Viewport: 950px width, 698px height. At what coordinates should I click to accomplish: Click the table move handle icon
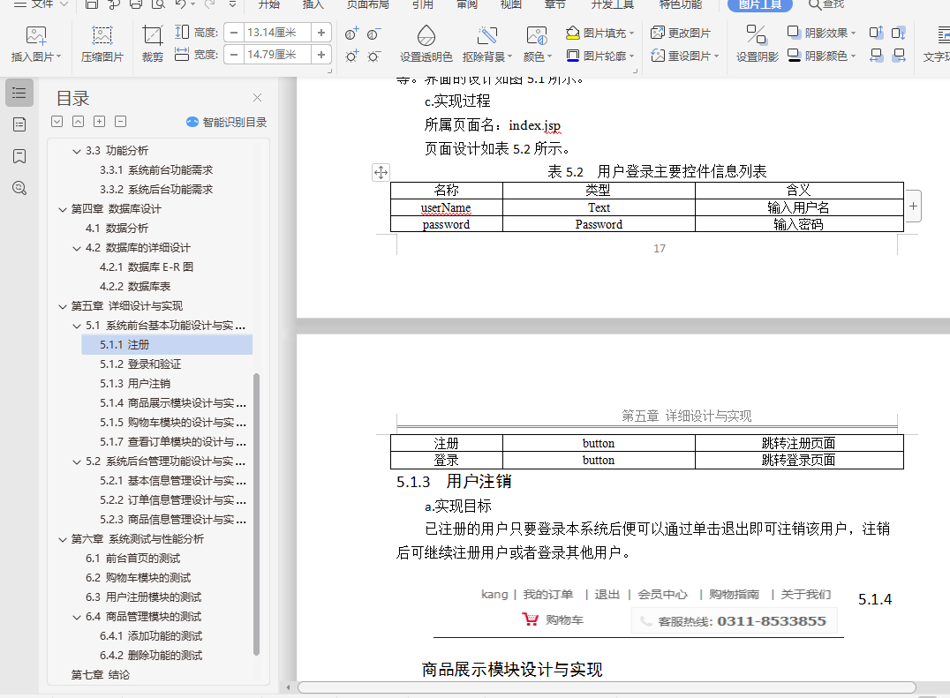pyautogui.click(x=381, y=173)
